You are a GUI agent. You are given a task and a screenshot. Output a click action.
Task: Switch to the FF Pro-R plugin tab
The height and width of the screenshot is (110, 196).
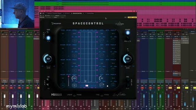pyautogui.click(x=66, y=13)
